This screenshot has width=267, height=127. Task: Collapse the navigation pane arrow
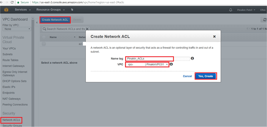[37, 22]
